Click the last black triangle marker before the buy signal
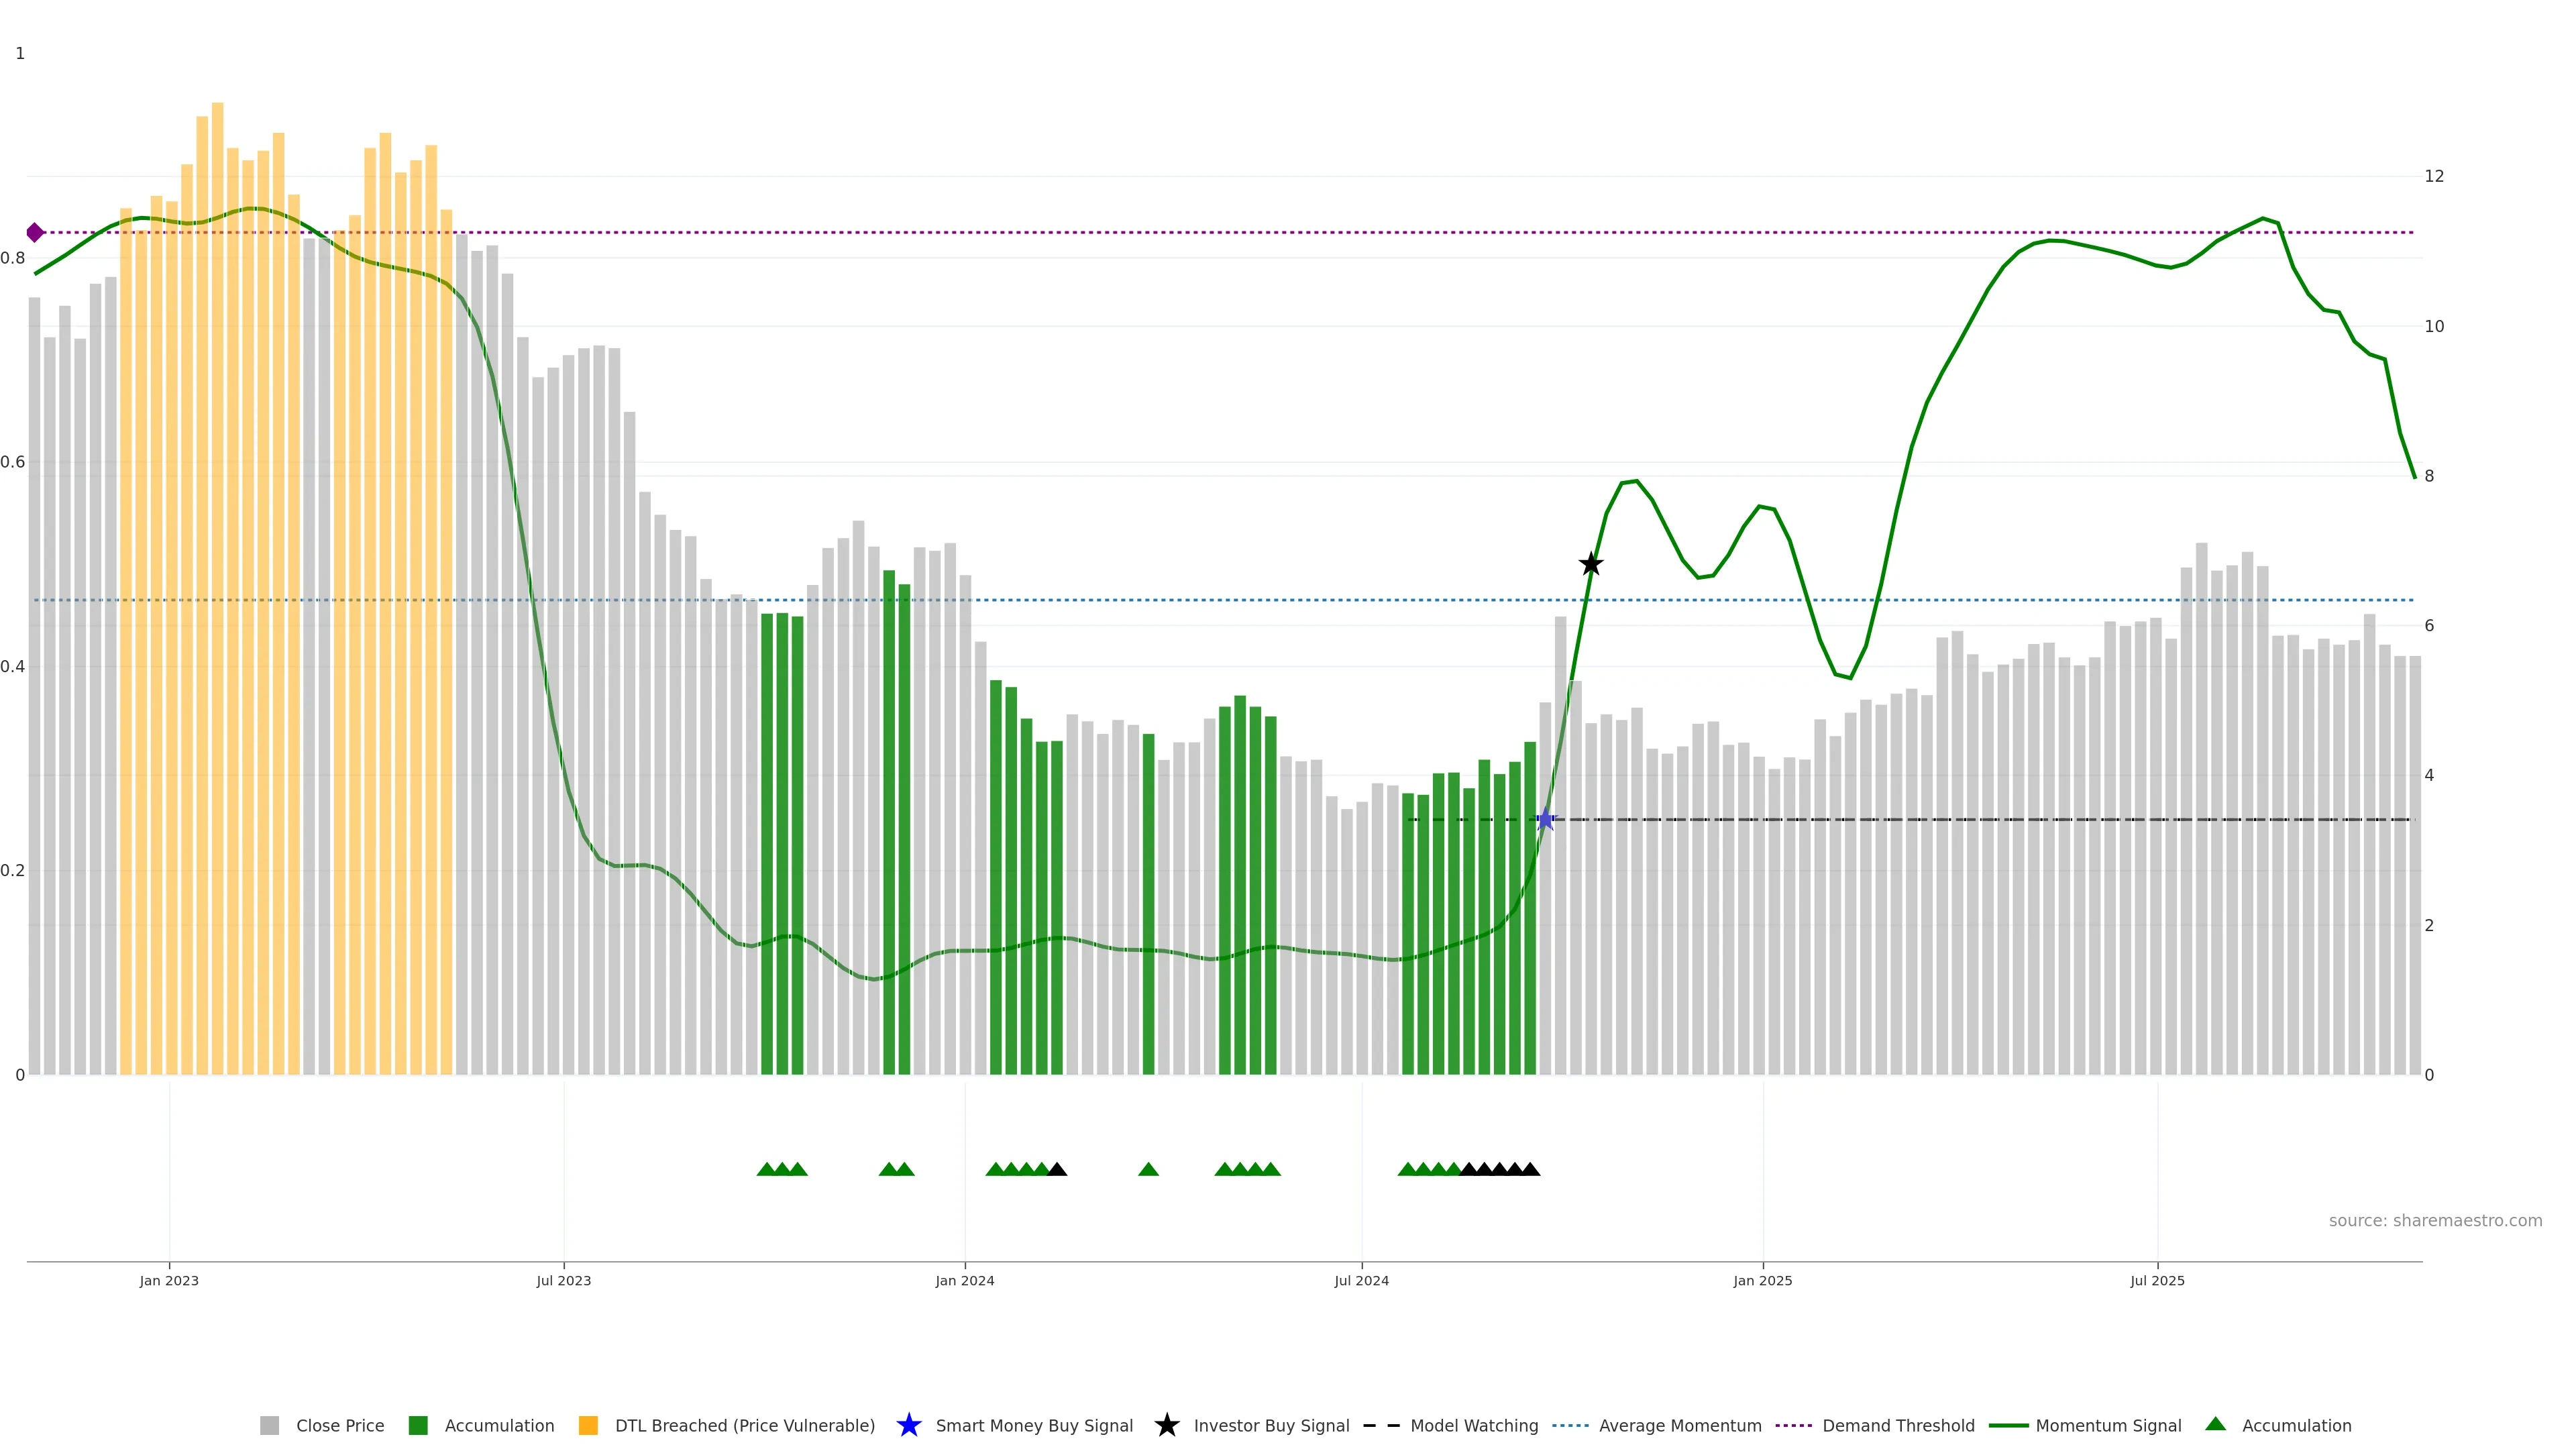This screenshot has width=2576, height=1449. [1530, 1169]
